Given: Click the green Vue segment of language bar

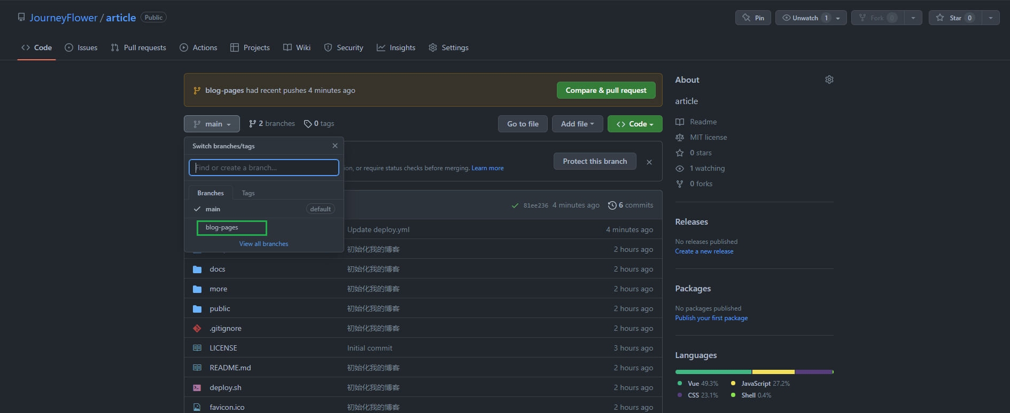Looking at the screenshot, I should (x=713, y=372).
